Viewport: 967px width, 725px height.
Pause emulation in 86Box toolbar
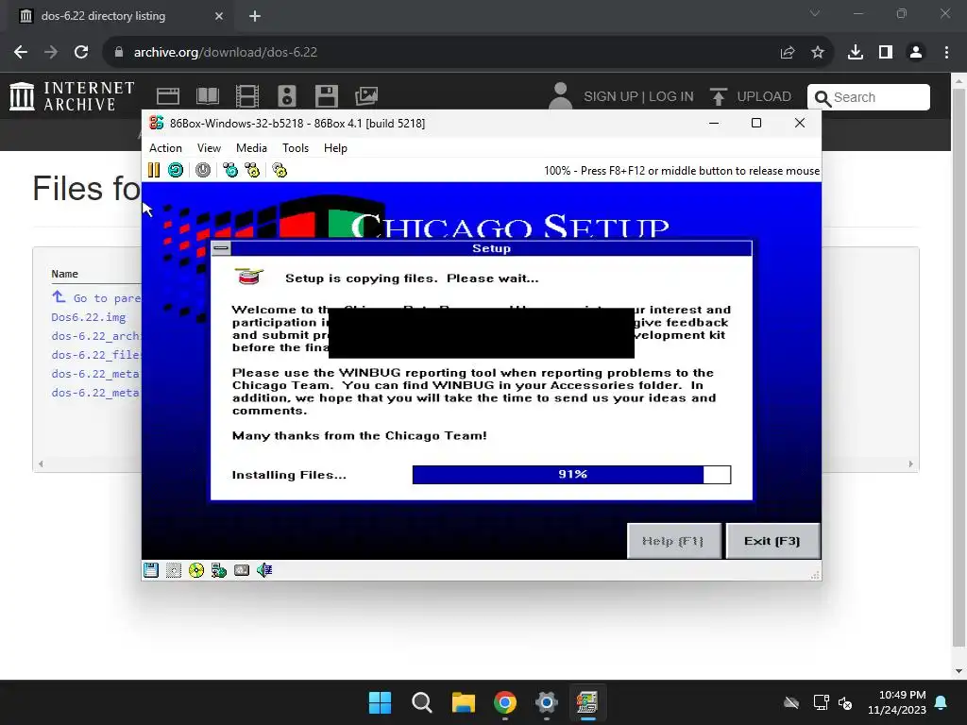click(x=154, y=170)
